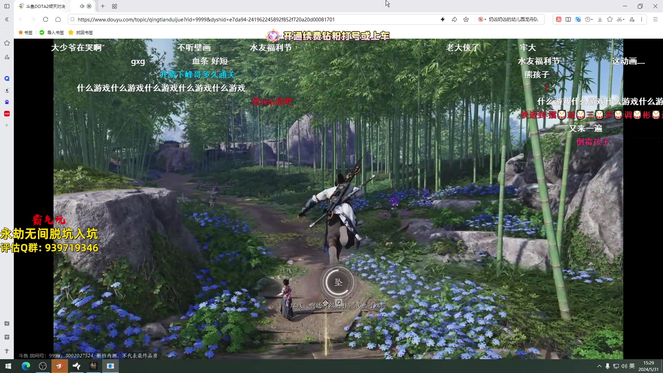Viewport: 663px width, 373px height.
Task: Activate the lightning speed mode icon
Action: [x=443, y=19]
